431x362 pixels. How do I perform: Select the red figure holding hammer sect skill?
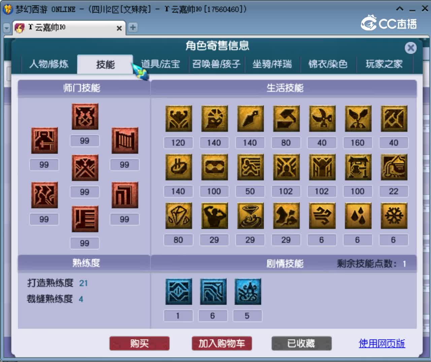[x=44, y=141]
